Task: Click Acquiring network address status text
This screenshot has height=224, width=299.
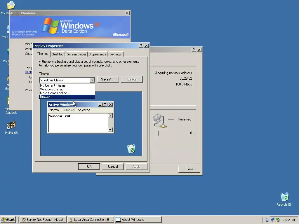Action: tap(173, 73)
